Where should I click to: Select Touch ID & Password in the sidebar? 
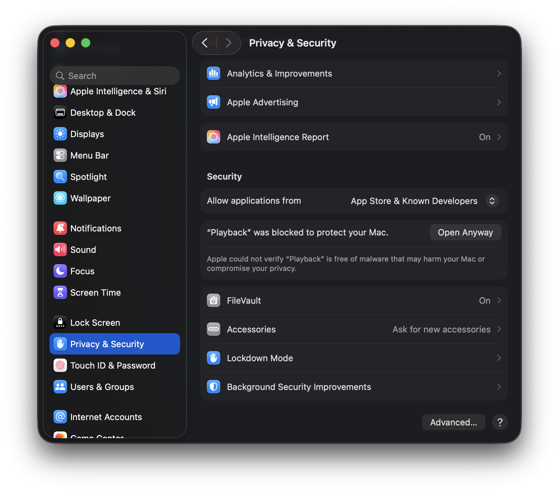click(115, 366)
